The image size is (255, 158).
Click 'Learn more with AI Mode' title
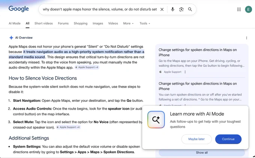[197, 114]
